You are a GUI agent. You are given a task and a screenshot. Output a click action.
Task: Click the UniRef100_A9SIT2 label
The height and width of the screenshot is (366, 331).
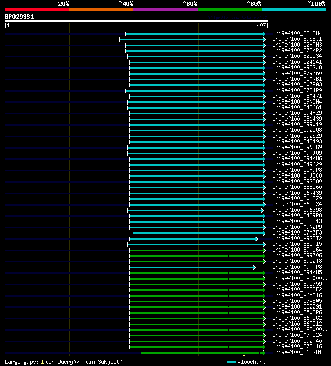coord(297,238)
